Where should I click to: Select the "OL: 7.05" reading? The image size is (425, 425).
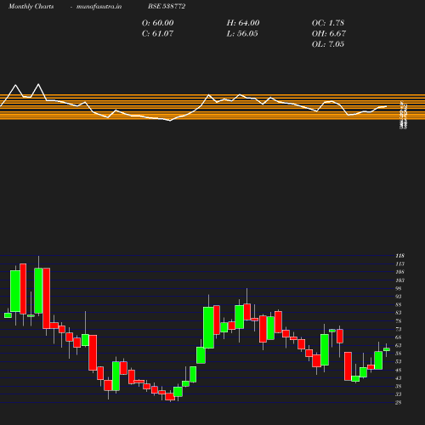[x=328, y=44]
